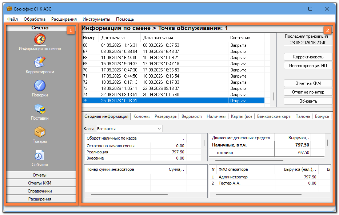
Task: Click the Корректировать button
Action: pos(308,57)
